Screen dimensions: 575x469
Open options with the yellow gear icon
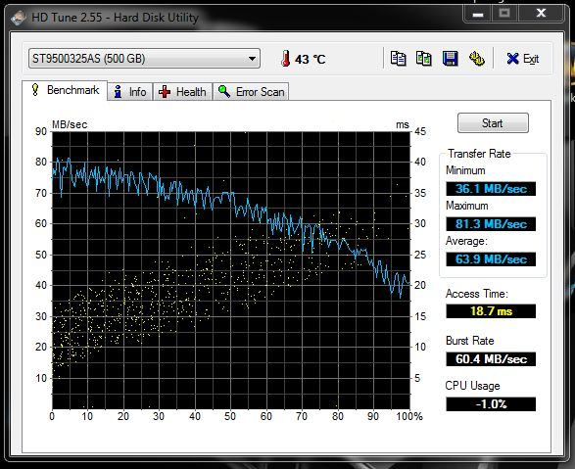[x=476, y=59]
